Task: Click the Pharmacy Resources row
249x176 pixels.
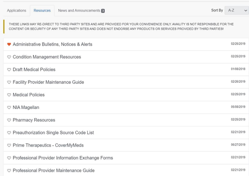Action: click(34, 120)
